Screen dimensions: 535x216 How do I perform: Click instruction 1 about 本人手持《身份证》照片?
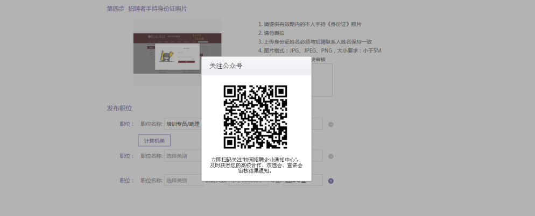[310, 24]
